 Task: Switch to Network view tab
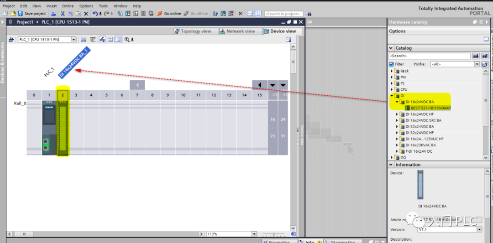click(241, 31)
